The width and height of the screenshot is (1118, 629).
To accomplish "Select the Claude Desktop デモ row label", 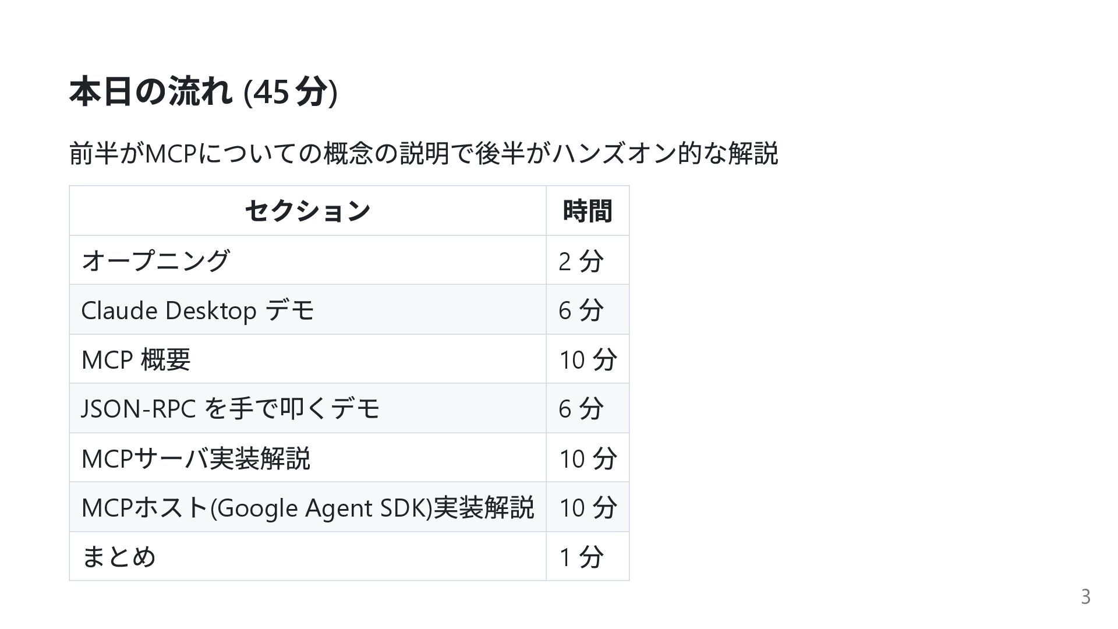I will click(197, 310).
